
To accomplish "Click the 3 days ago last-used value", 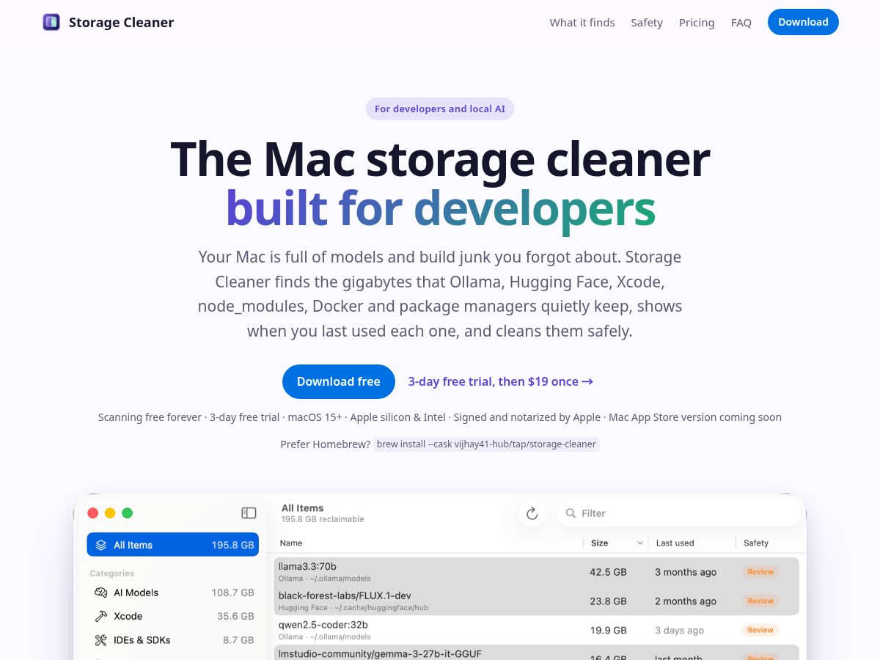I will 679,630.
